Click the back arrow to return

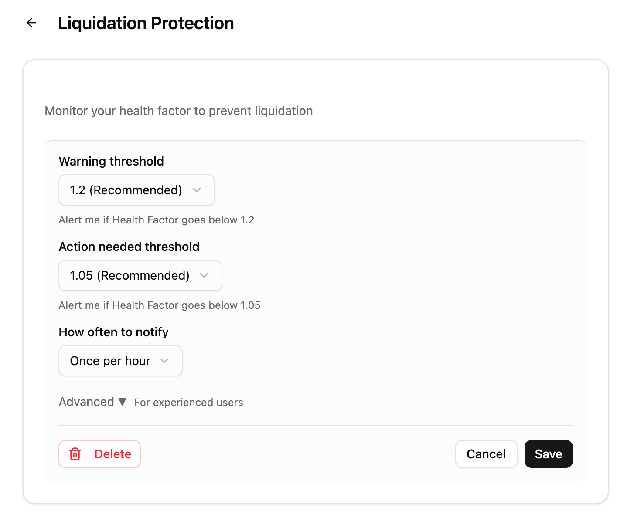31,23
